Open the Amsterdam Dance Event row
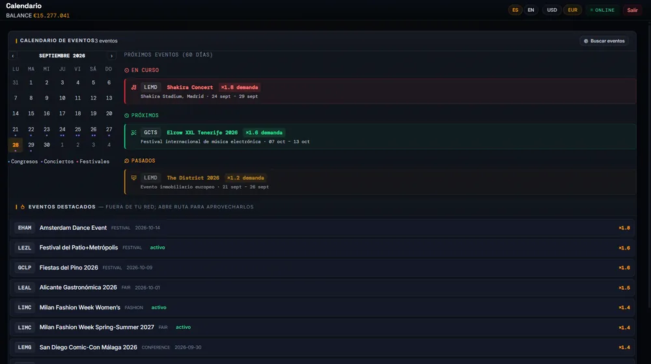Screen dimensions: 651x364 pyautogui.click(x=322, y=228)
